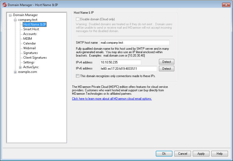Select Smart Host in the tree

pos(31,29)
